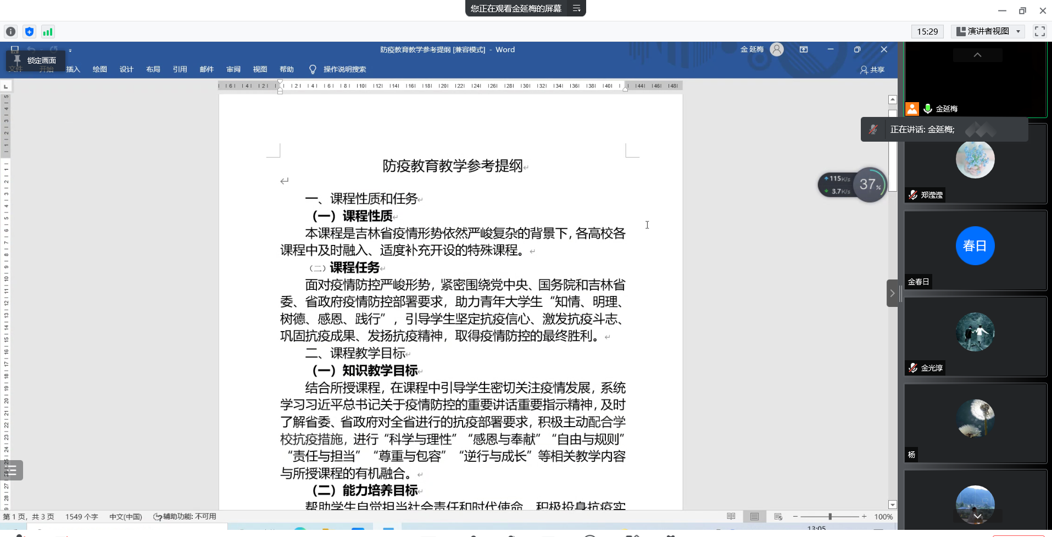
Task: Toggle the 锁定画面 pin
Action: tap(35, 60)
